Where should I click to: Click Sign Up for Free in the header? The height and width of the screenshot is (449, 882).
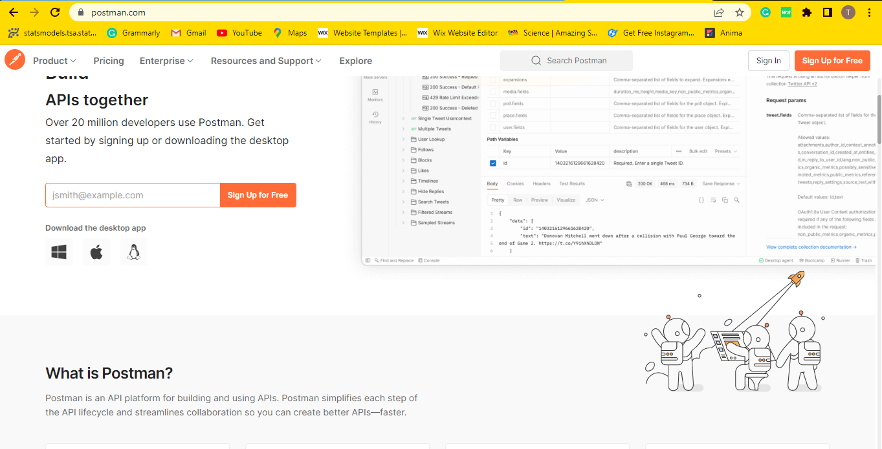pos(832,61)
